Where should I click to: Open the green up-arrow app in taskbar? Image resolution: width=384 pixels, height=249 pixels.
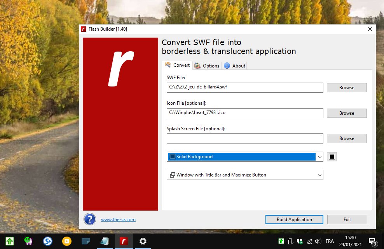[10, 241]
